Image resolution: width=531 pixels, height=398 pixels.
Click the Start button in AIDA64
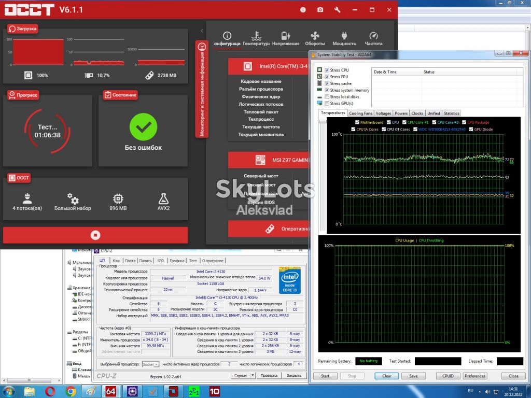point(325,376)
